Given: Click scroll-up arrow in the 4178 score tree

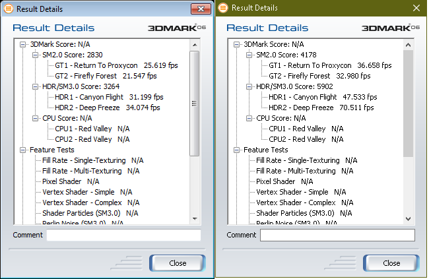Looking at the screenshot, I should [409, 44].
